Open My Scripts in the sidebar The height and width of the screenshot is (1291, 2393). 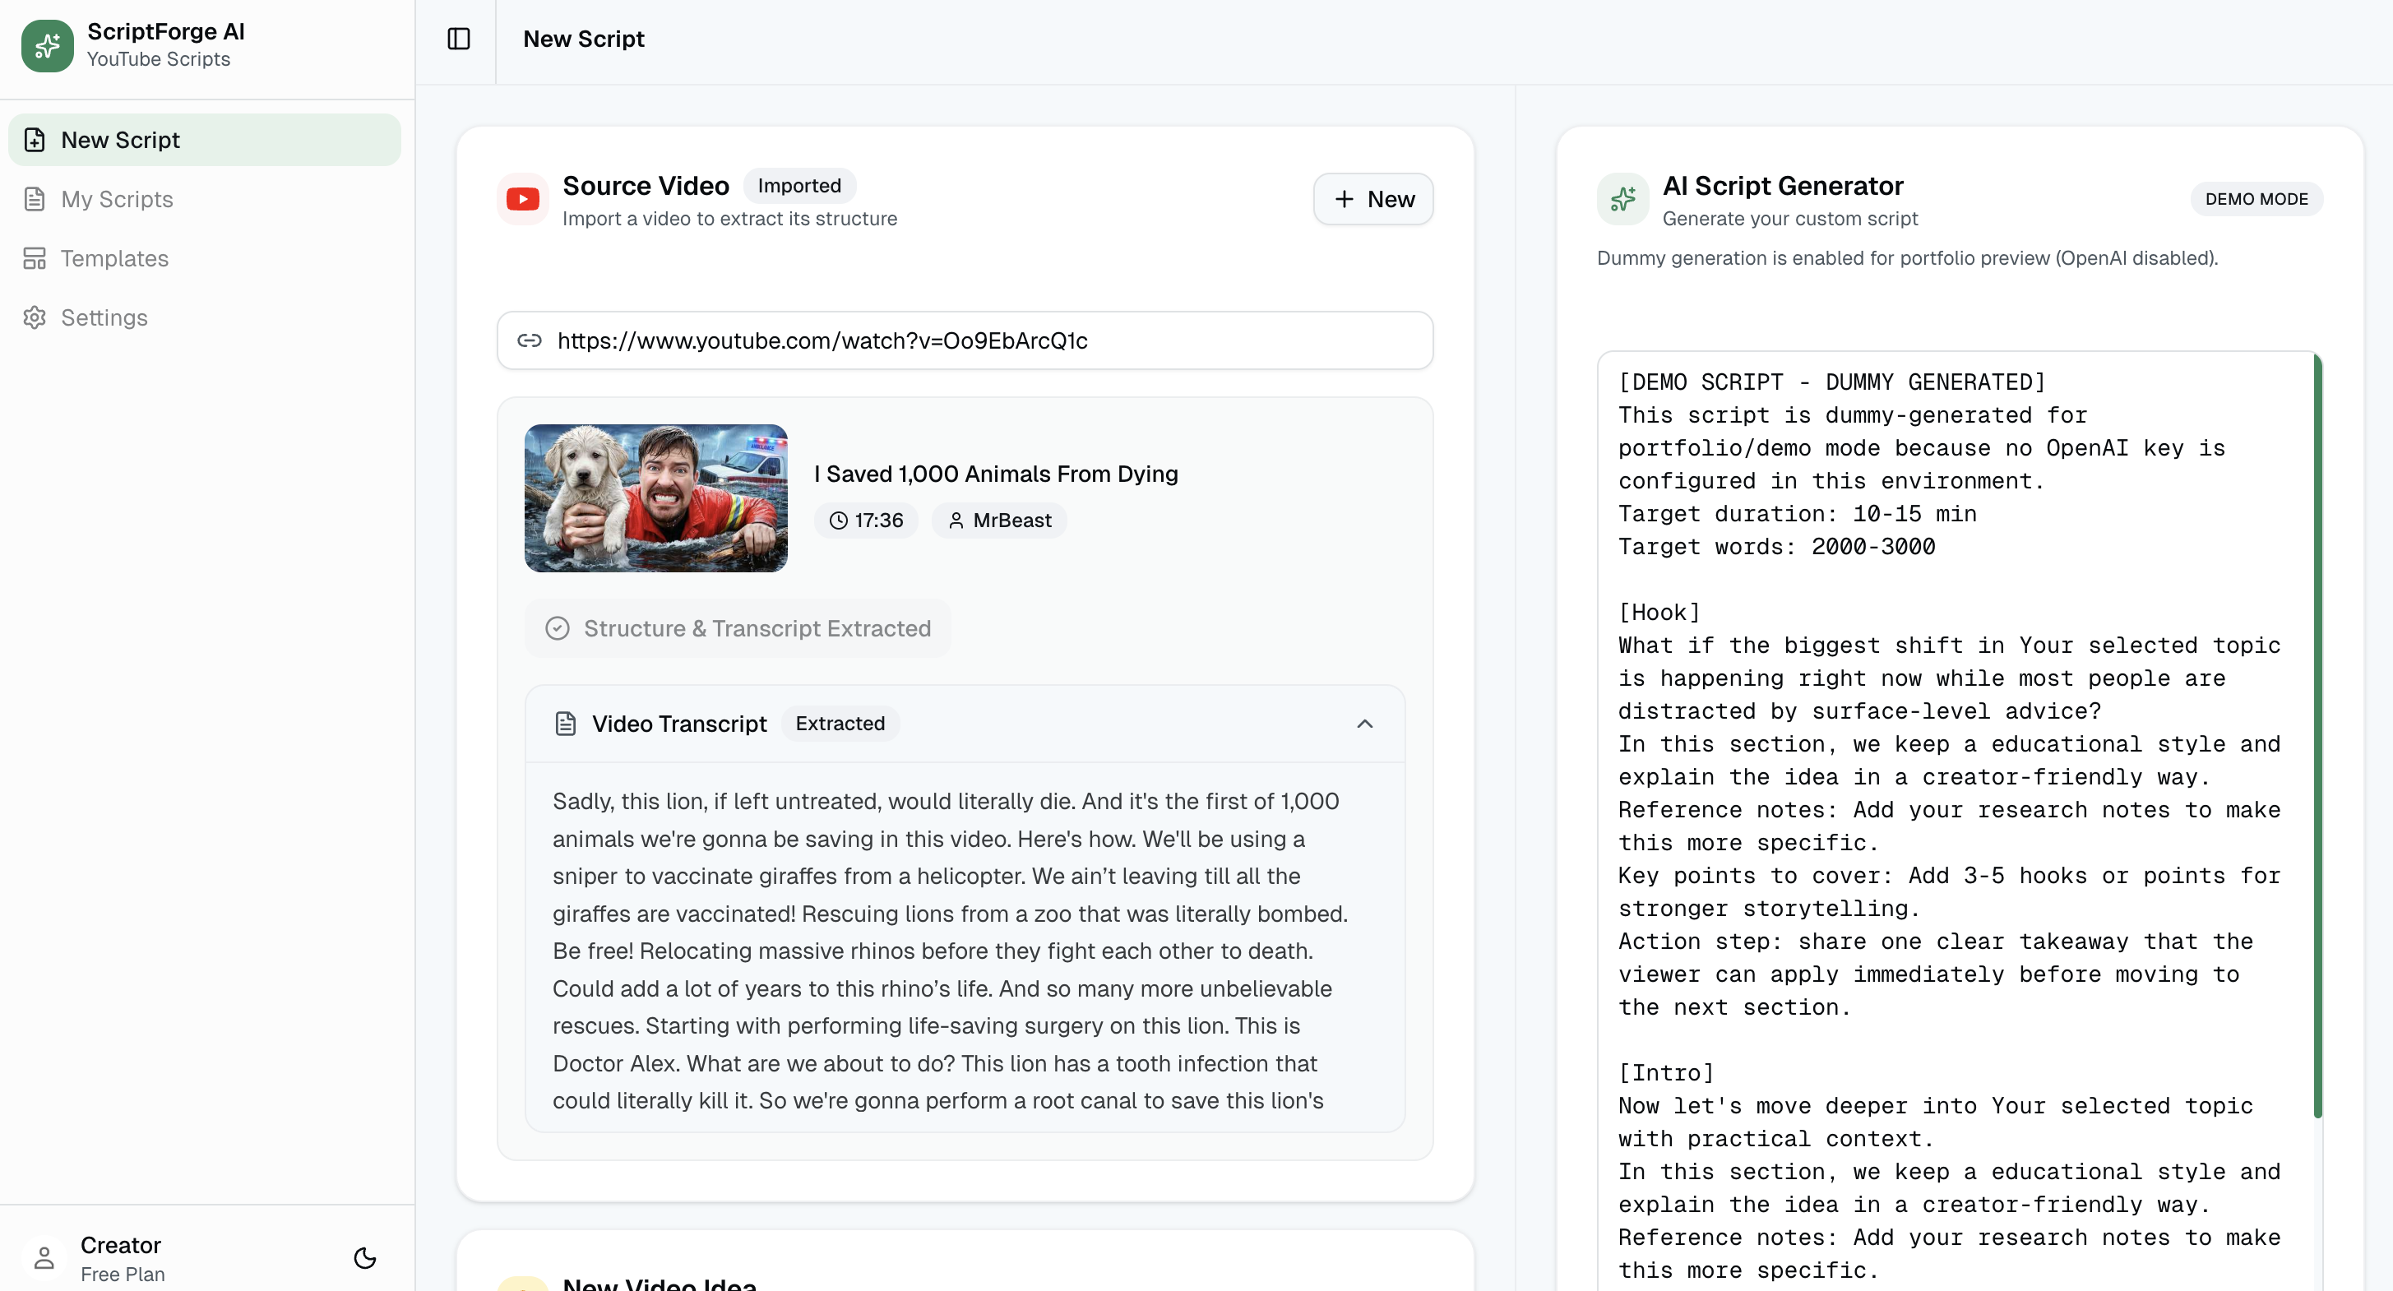(x=205, y=199)
